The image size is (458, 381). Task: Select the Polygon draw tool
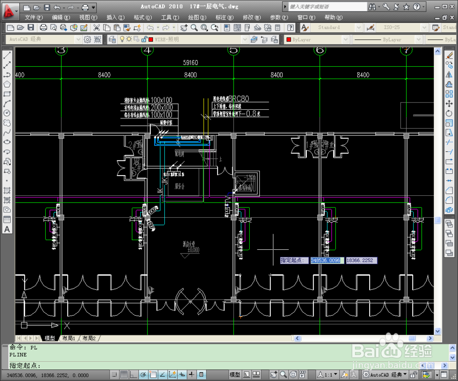7,84
